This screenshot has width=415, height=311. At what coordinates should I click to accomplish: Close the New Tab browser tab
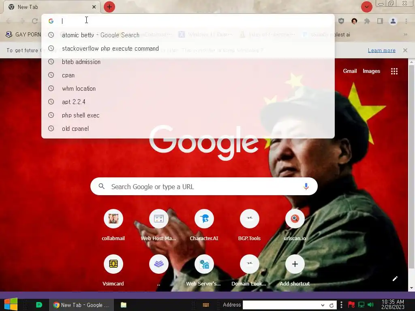click(94, 7)
